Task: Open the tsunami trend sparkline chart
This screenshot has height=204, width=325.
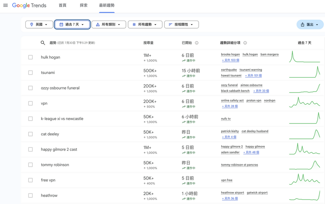Action: pos(304,72)
